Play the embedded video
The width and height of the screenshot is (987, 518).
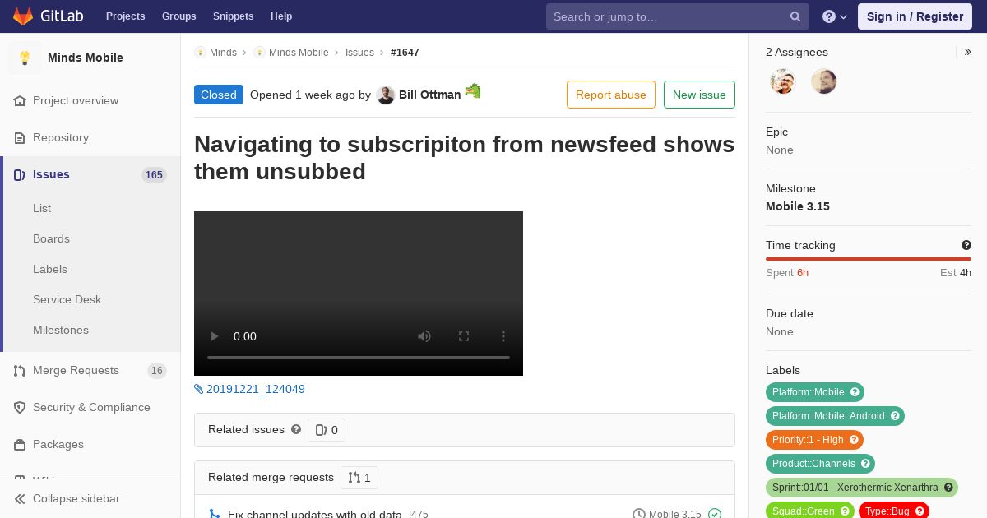click(x=215, y=336)
